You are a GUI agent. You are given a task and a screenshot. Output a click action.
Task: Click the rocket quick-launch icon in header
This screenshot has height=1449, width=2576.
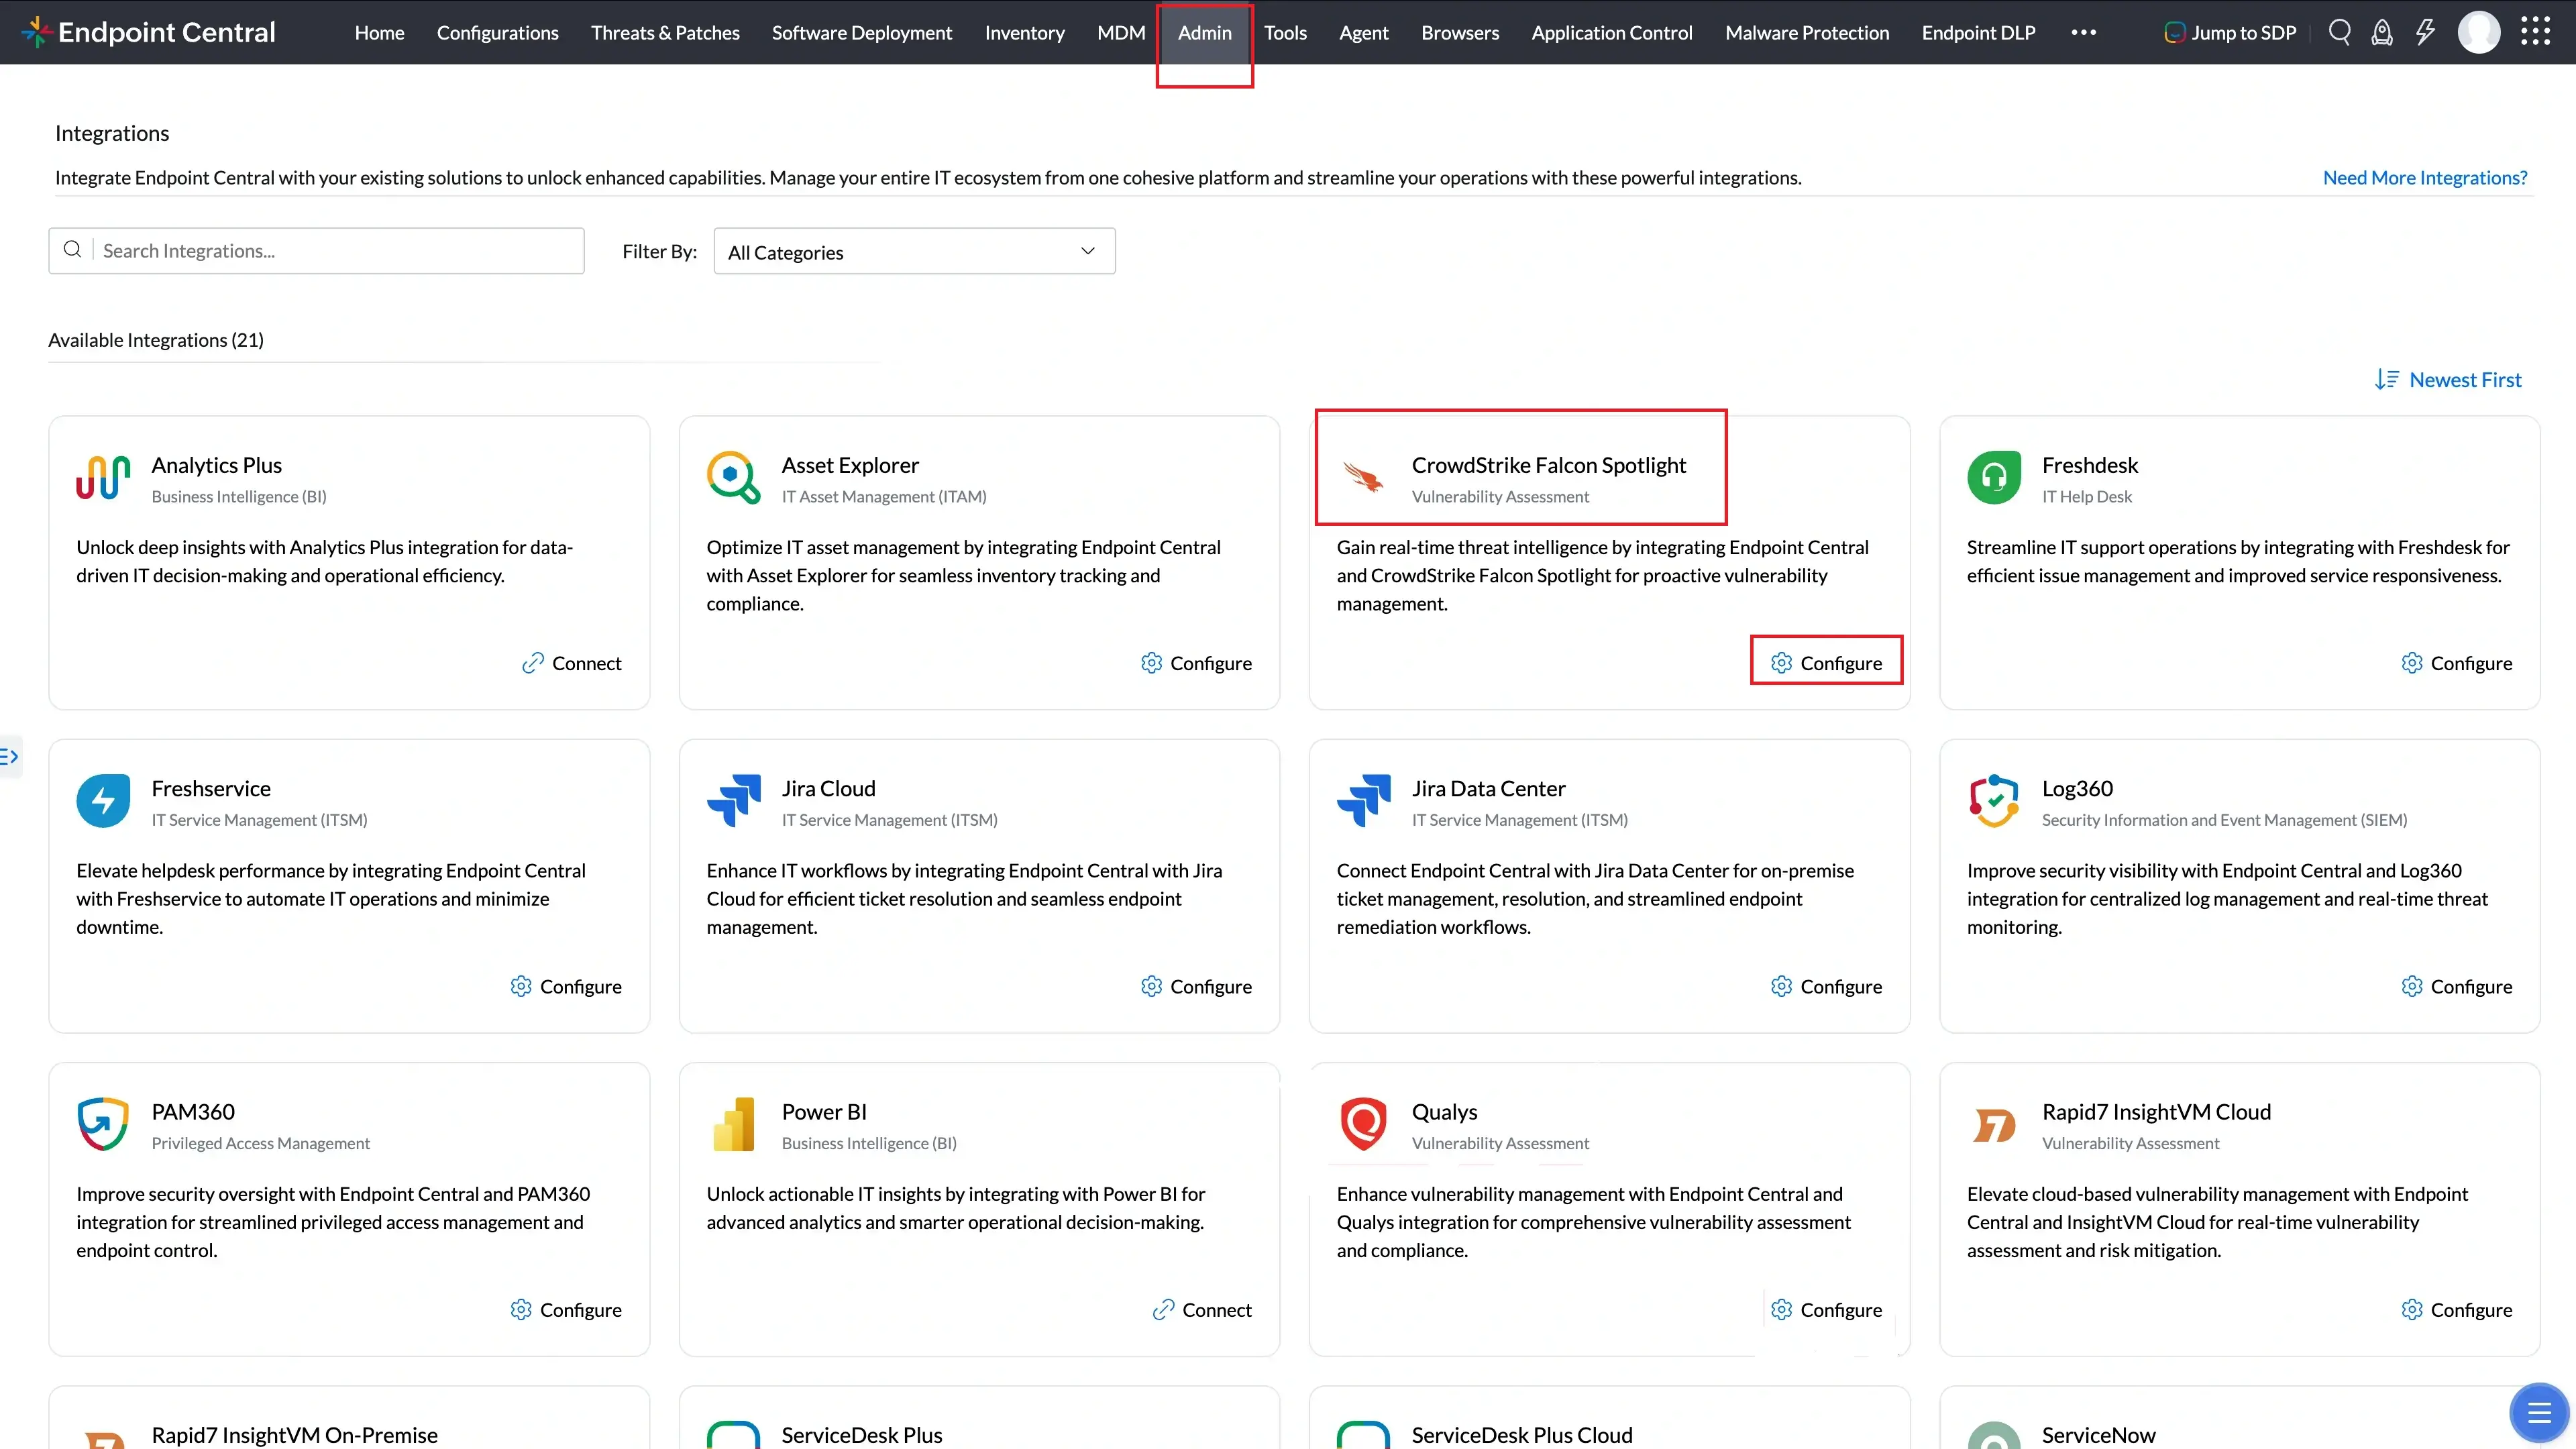(2382, 32)
